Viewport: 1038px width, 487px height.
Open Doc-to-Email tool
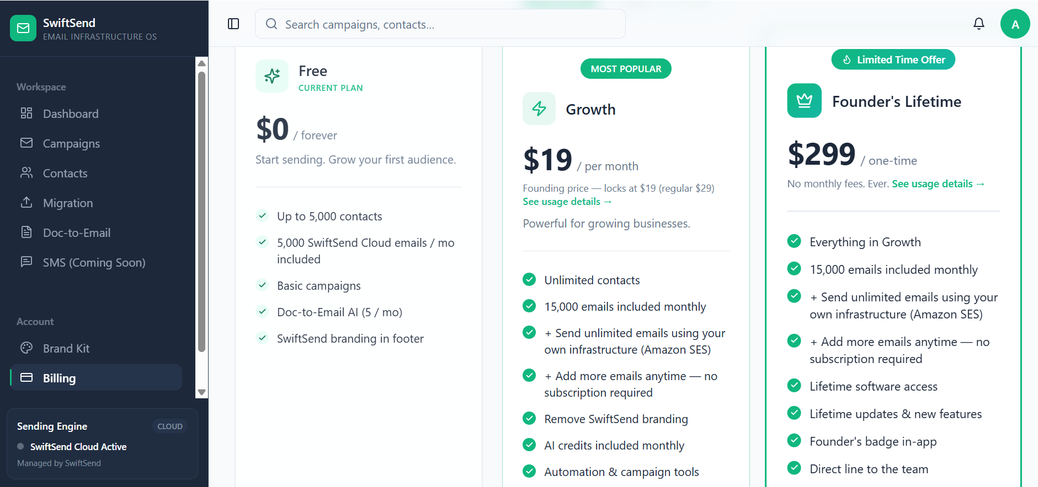(96, 232)
